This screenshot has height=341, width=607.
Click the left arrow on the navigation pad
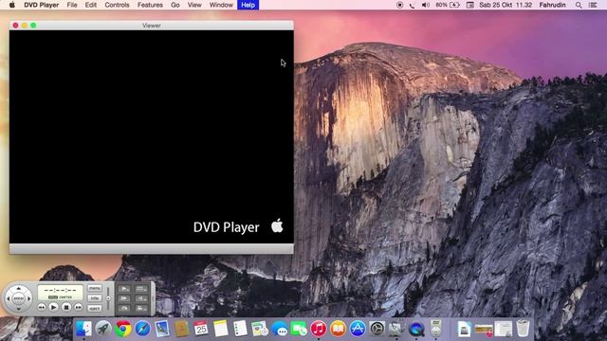9,299
